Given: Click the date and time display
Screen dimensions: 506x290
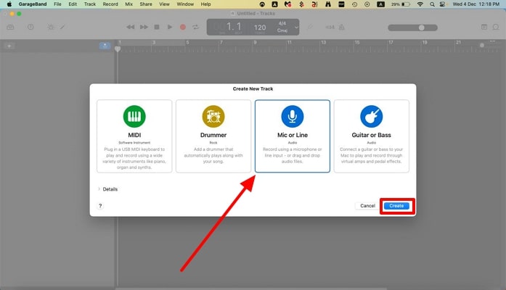Looking at the screenshot, I should [476, 4].
